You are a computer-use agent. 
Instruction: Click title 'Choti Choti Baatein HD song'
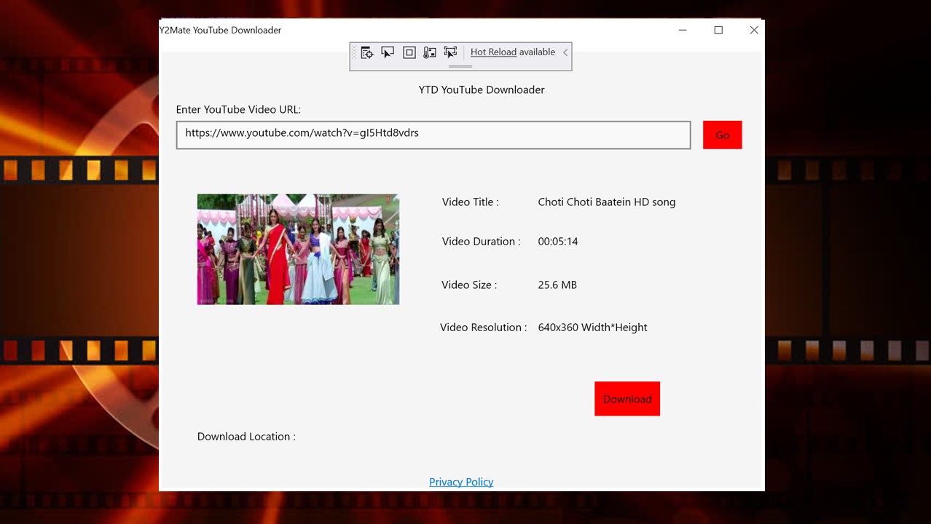click(607, 202)
